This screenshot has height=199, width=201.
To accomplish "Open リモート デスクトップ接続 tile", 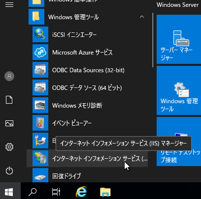I will point(179,142).
